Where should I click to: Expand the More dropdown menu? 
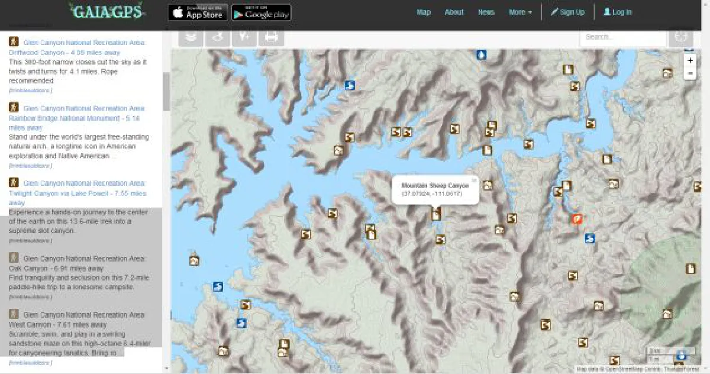click(x=520, y=12)
